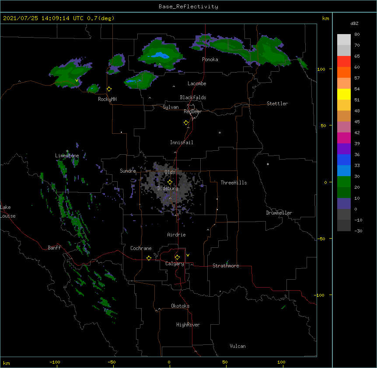Click the -100 tick label on the bottom axis
The image size is (377, 368).
(55, 362)
